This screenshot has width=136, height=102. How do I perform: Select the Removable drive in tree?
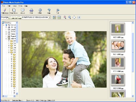13,34
